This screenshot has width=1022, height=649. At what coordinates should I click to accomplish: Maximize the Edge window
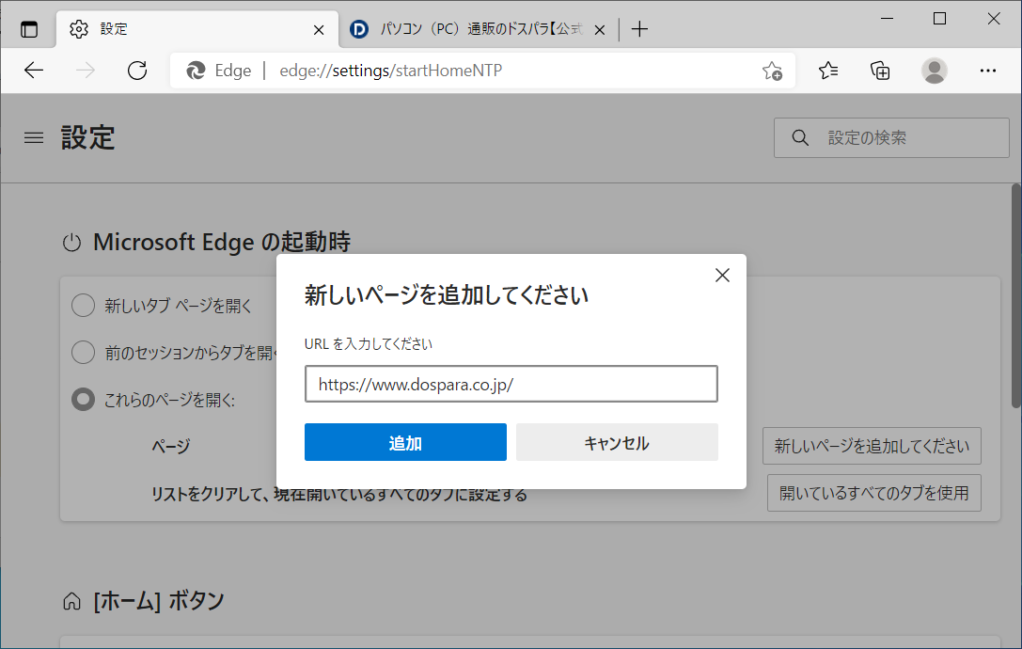pos(940,19)
